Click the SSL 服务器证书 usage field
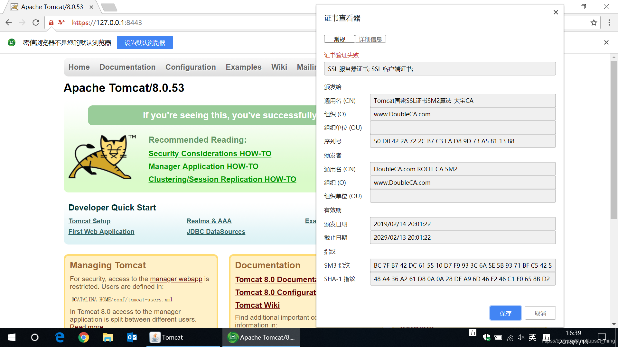Screen dimensions: 618x347 point(440,69)
